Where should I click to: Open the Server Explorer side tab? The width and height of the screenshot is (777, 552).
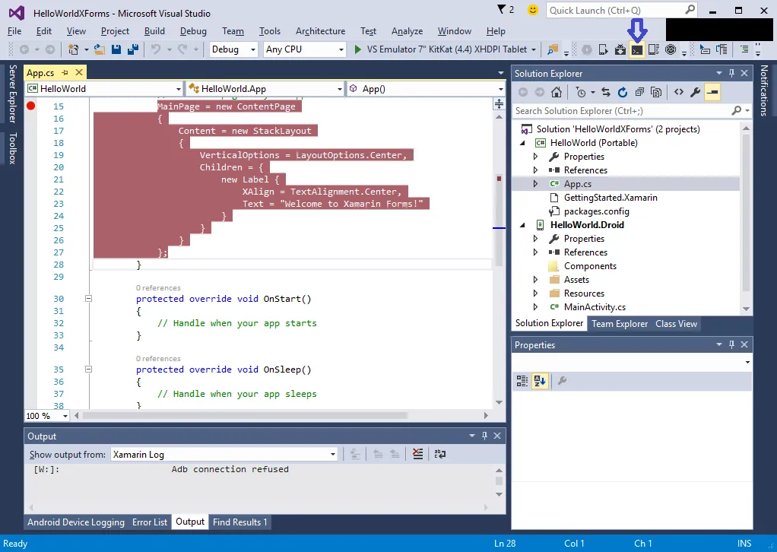13,94
